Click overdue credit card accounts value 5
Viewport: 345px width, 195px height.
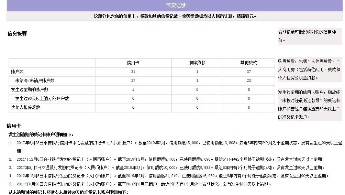[133, 89]
